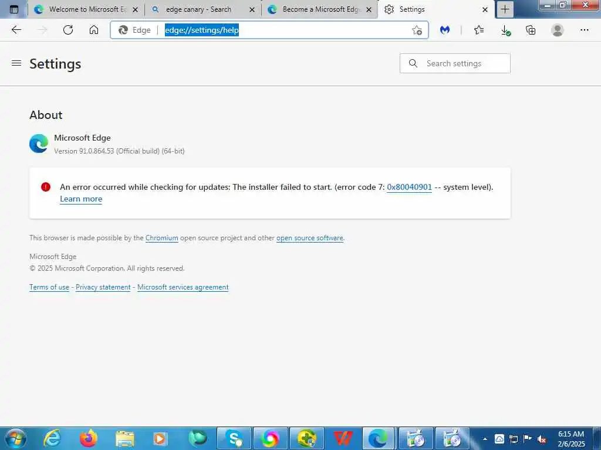Screen dimensions: 601x450
Task: Click the muted volume tray icon
Action: coord(542,439)
